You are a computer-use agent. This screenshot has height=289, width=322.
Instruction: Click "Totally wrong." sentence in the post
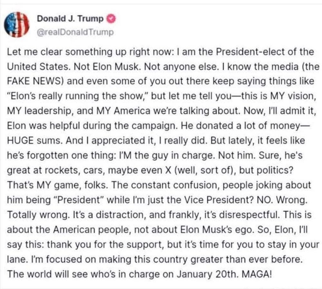(x=38, y=215)
